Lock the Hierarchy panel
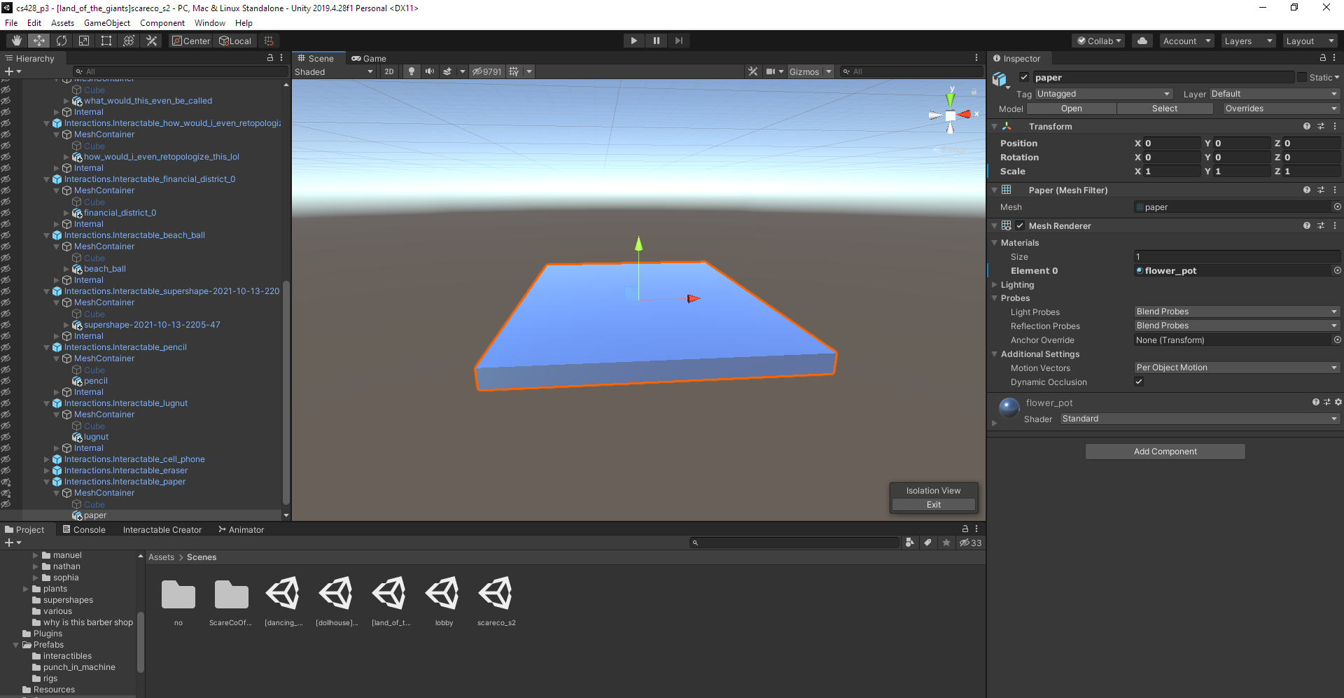 click(270, 58)
